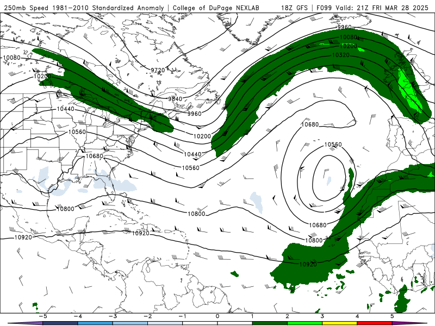The image size is (435, 326).
Task: Click the '−5' tick label on the colorbar
Action: pos(43,316)
